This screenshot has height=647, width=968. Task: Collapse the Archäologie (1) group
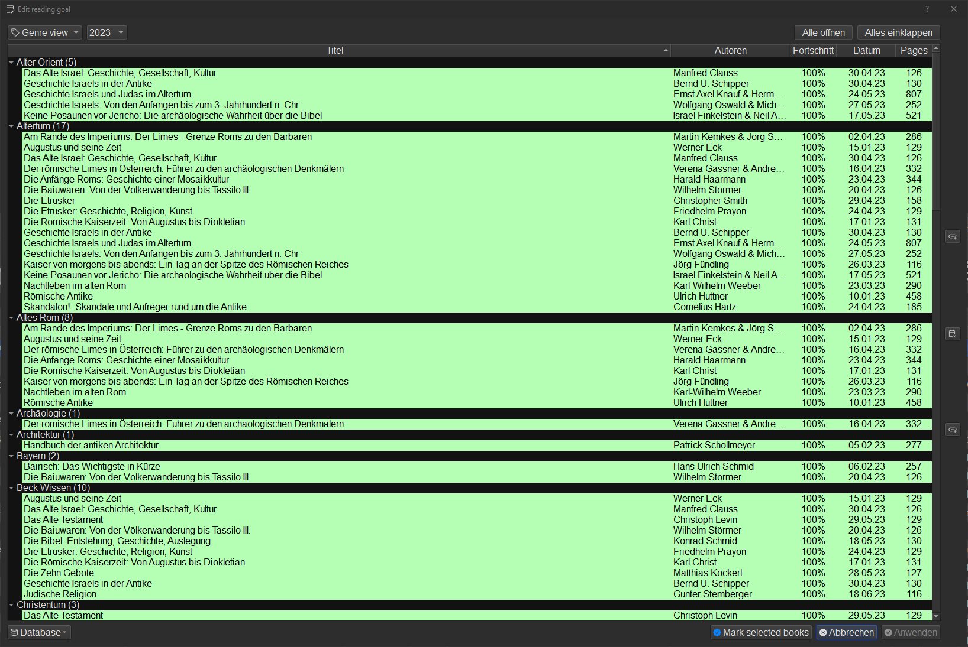[x=11, y=413]
